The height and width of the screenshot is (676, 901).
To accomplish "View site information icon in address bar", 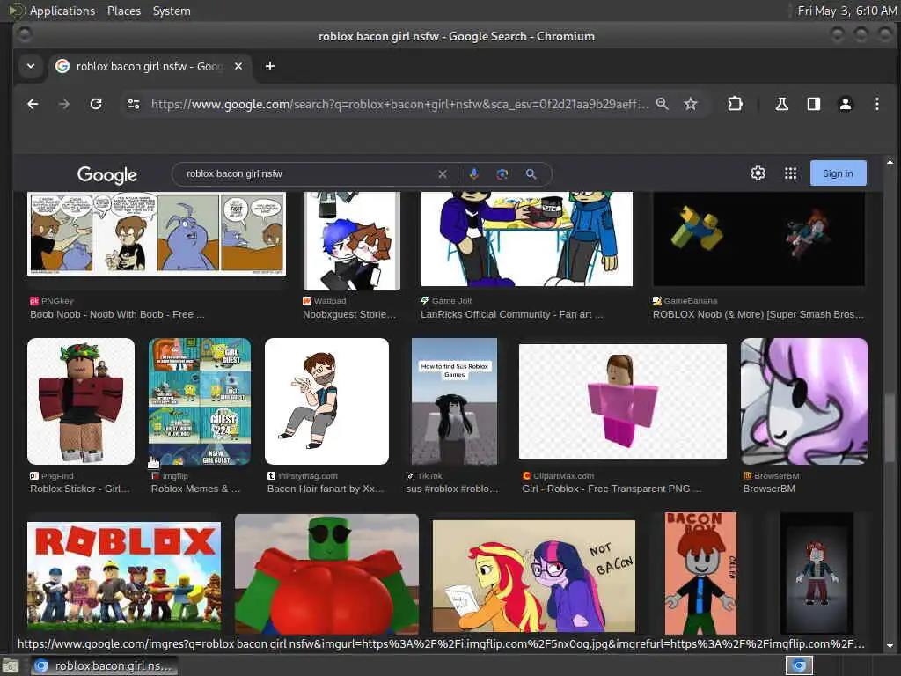I will coord(134,104).
